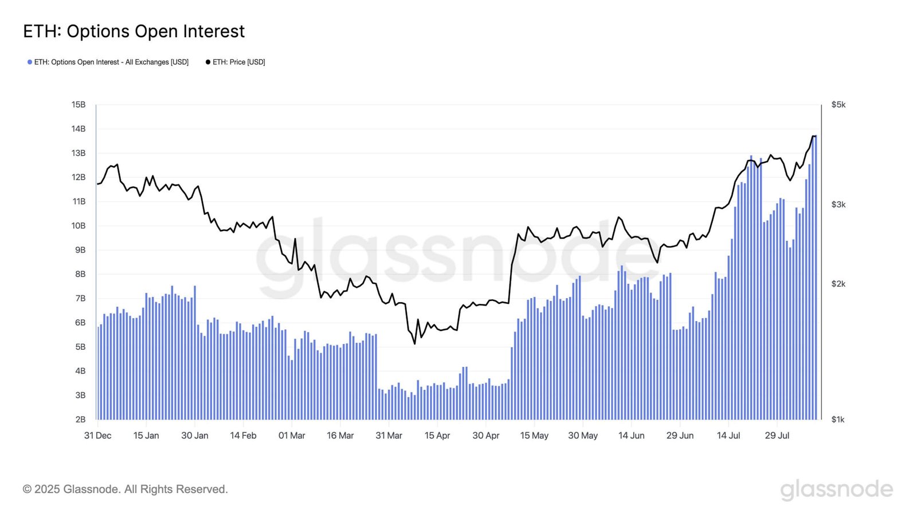This screenshot has width=917, height=516.
Task: Click the Glassnode copyright notice text
Action: click(125, 489)
